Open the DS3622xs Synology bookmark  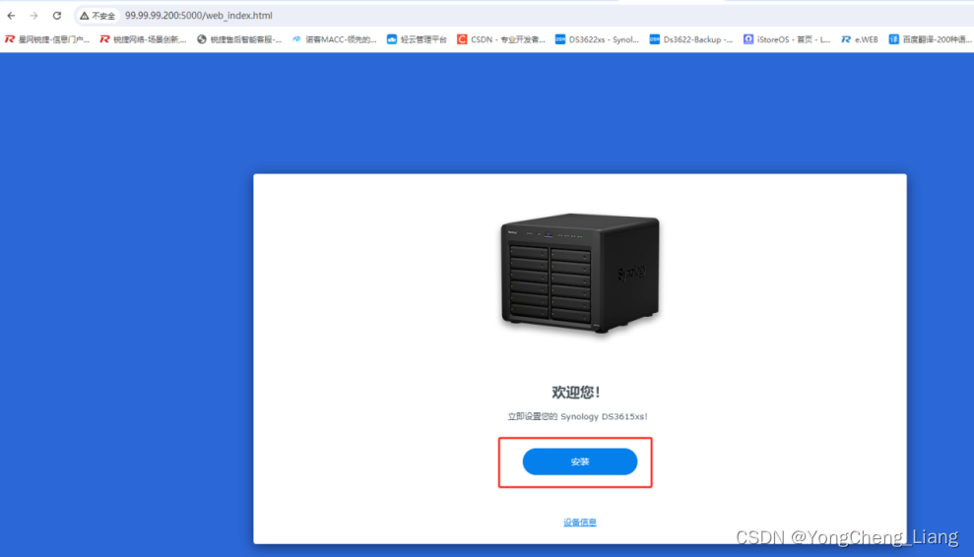pyautogui.click(x=597, y=39)
